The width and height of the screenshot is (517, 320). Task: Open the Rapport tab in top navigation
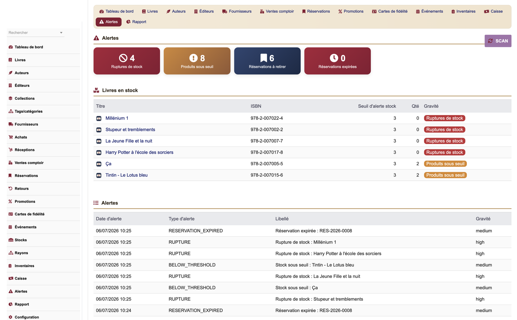click(136, 22)
